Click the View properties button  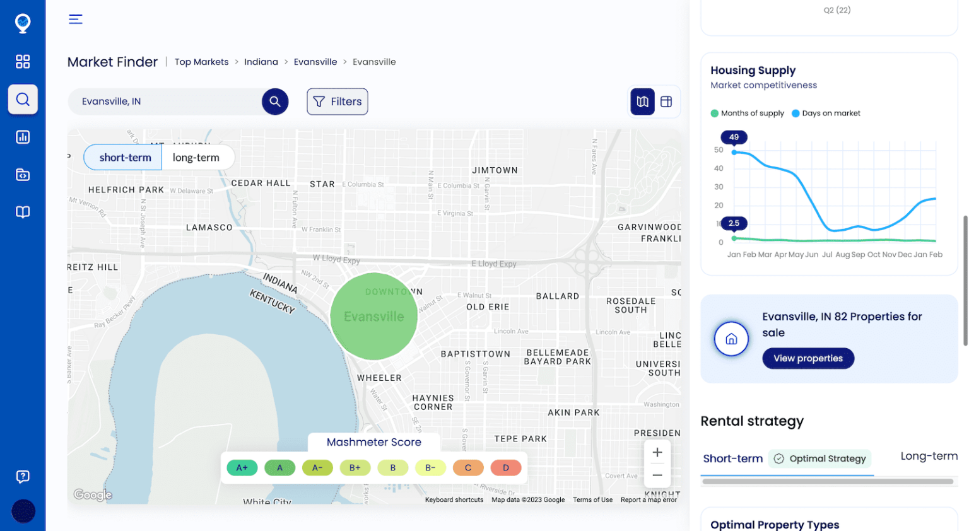click(x=808, y=358)
